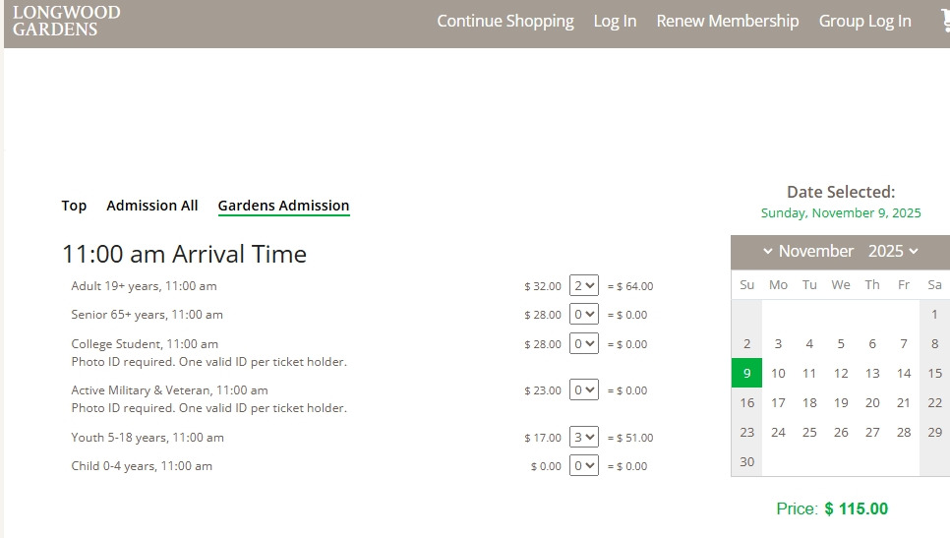Choose November 30 on calendar
Image resolution: width=950 pixels, height=538 pixels.
point(747,461)
